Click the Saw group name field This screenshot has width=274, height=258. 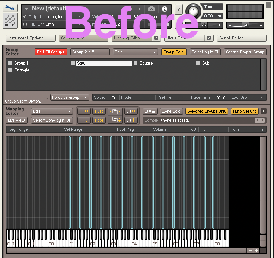104,63
